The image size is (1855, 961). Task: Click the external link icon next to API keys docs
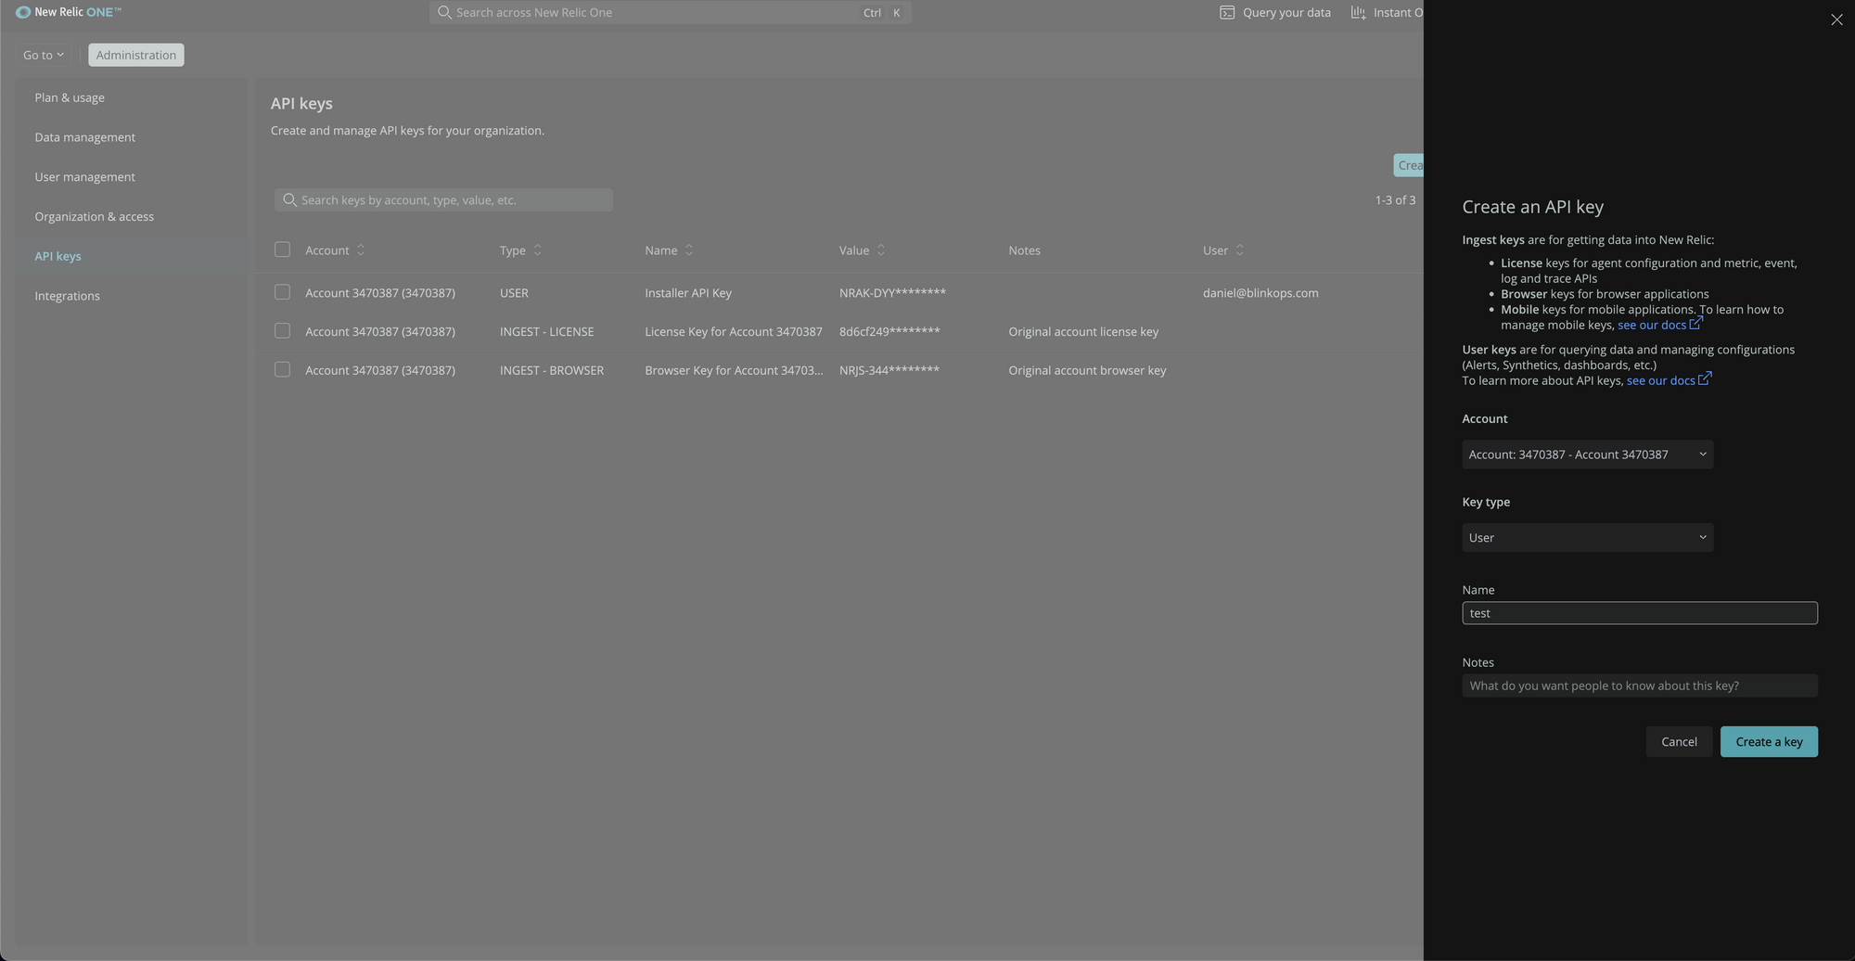1705,378
